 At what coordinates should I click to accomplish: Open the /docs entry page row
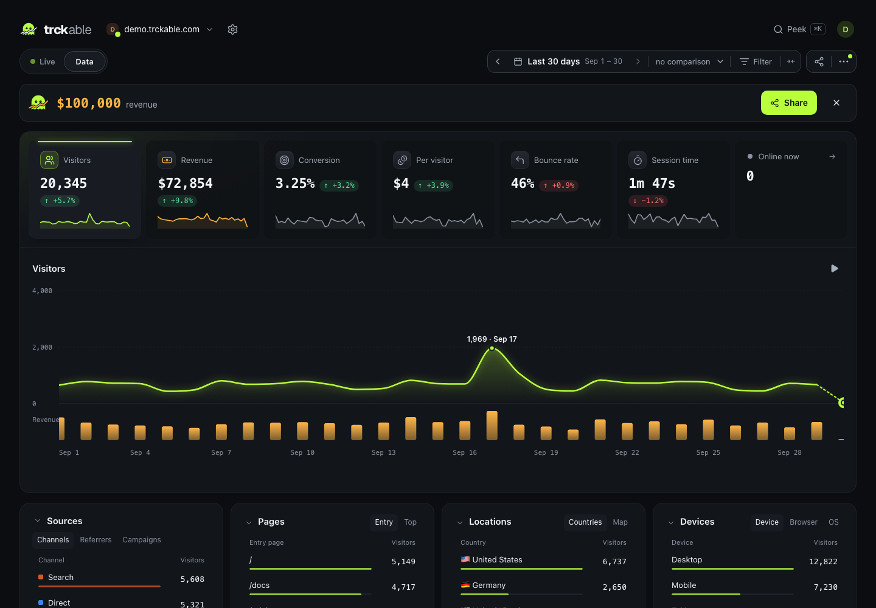[x=332, y=587]
